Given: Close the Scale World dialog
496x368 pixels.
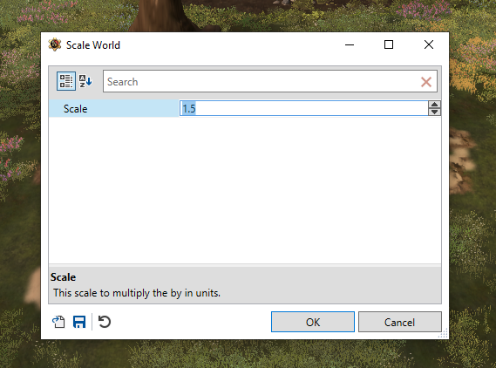Looking at the screenshot, I should tap(429, 44).
